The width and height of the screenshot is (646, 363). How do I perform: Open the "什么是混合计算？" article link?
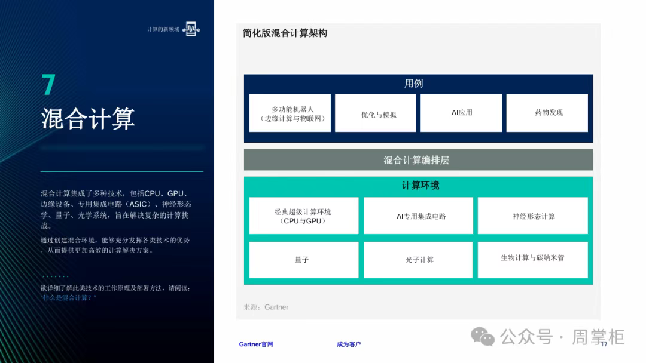[x=68, y=297]
